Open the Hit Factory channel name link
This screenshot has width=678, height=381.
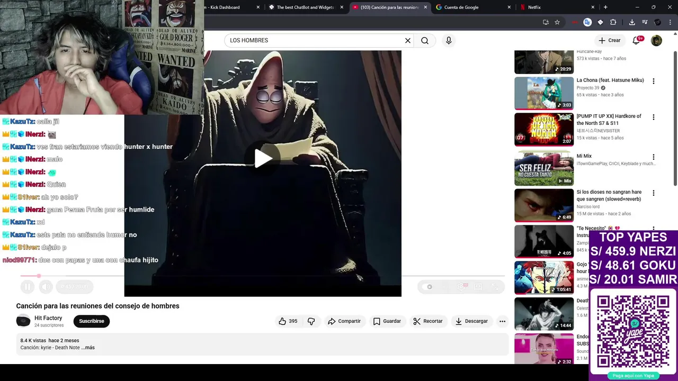pos(48,318)
